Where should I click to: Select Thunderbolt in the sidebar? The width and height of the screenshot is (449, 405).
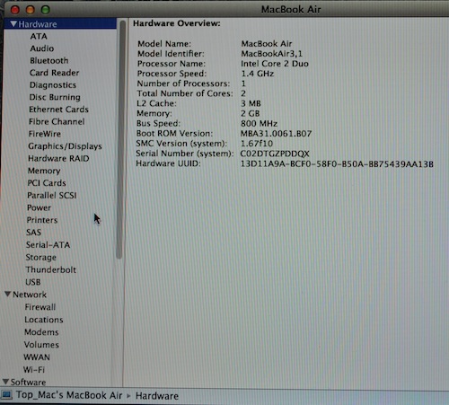51,269
